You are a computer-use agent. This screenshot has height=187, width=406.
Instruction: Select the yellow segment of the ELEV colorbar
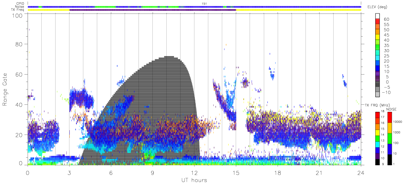tap(378, 38)
